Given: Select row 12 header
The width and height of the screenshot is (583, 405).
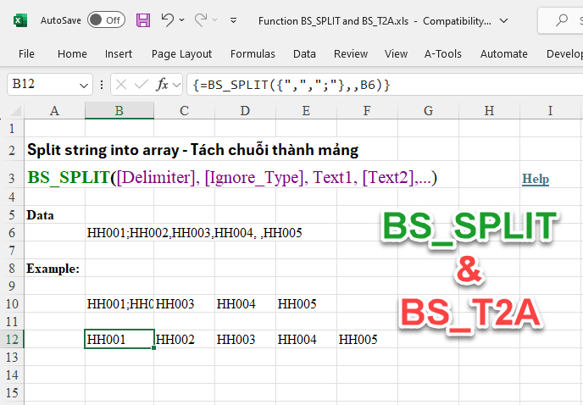Looking at the screenshot, I should pos(12,339).
